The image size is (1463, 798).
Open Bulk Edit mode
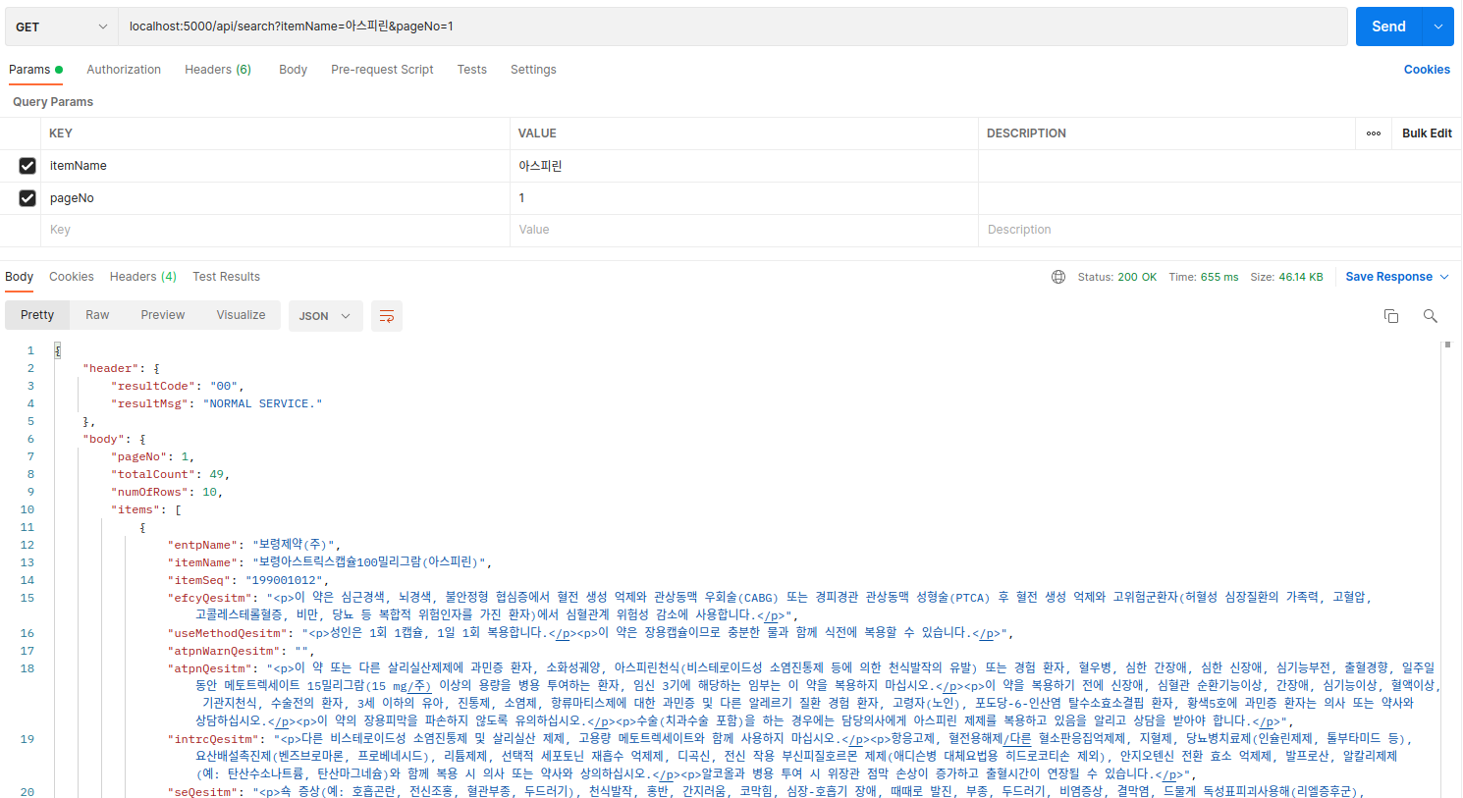point(1427,133)
